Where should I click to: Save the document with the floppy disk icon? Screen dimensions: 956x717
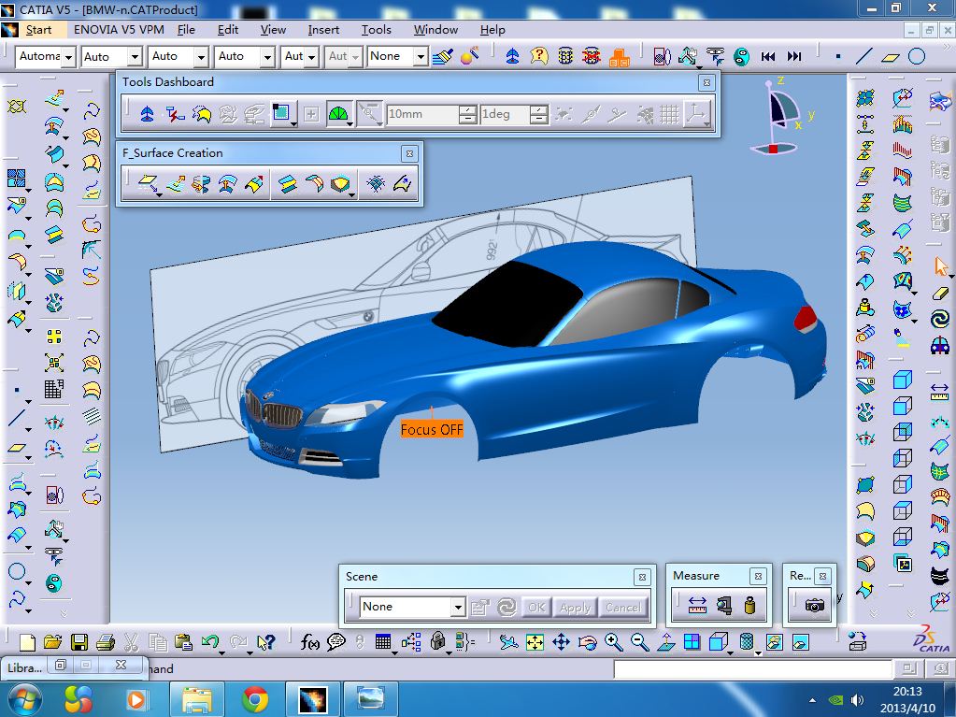tap(79, 642)
